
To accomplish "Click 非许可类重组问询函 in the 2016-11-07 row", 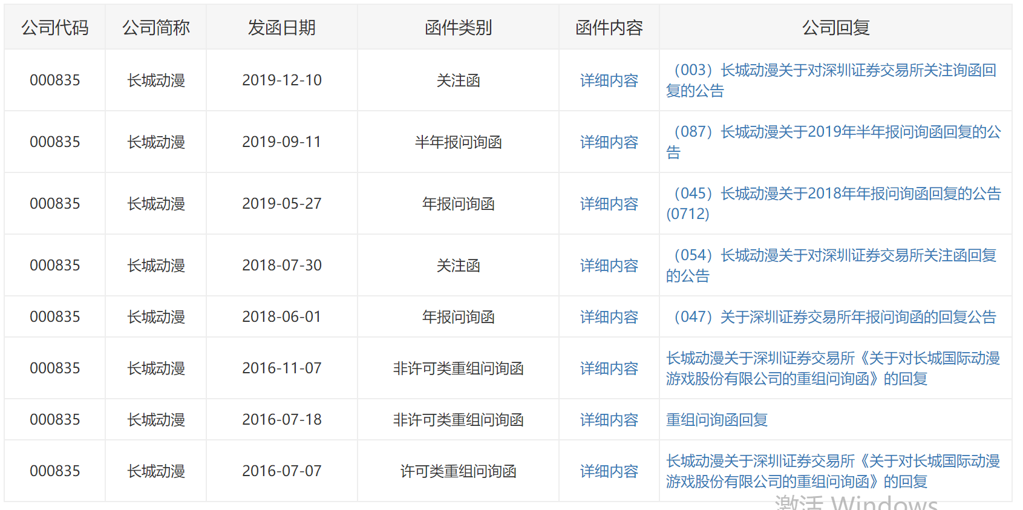I will (x=459, y=368).
